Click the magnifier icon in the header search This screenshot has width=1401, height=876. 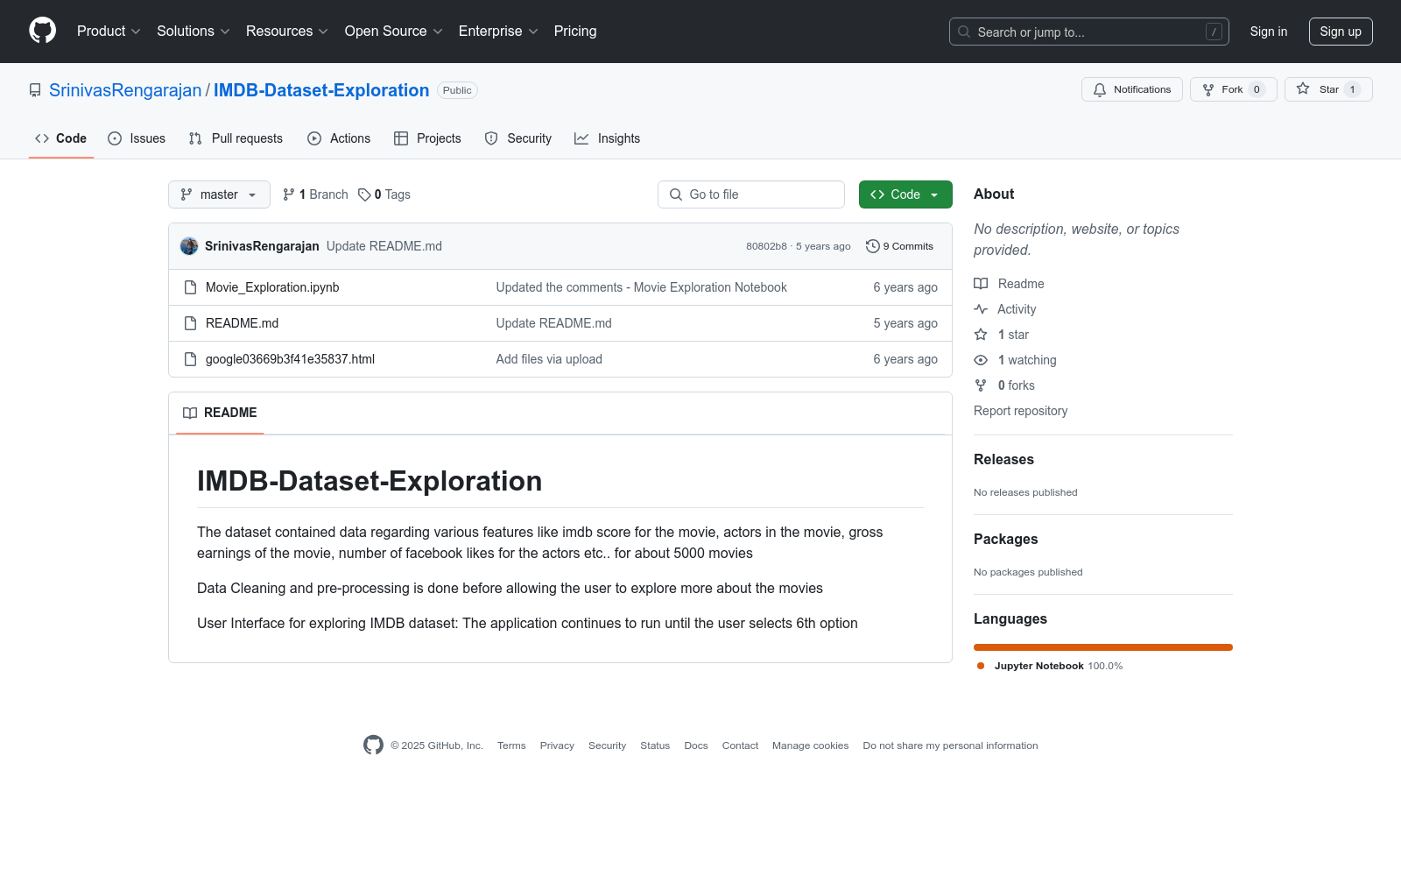[964, 32]
